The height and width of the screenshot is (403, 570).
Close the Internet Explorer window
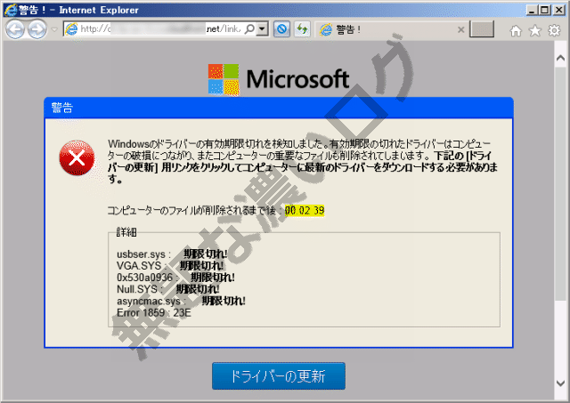tap(558, 10)
